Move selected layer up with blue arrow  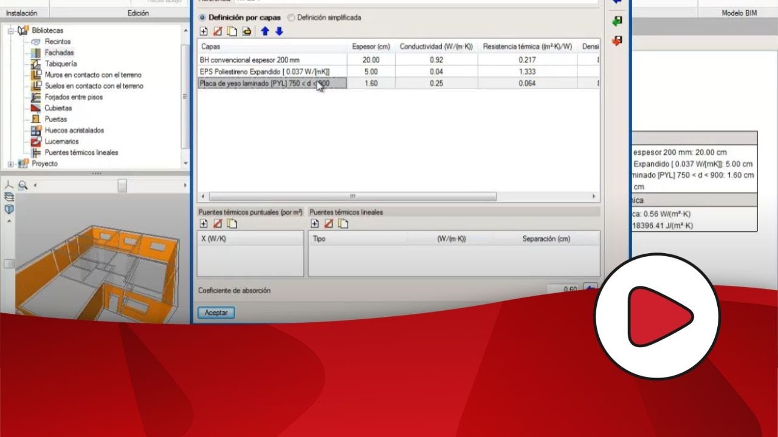[x=265, y=32]
